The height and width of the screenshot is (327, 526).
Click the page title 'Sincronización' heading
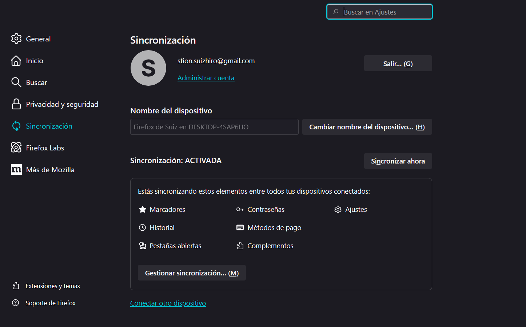(163, 40)
